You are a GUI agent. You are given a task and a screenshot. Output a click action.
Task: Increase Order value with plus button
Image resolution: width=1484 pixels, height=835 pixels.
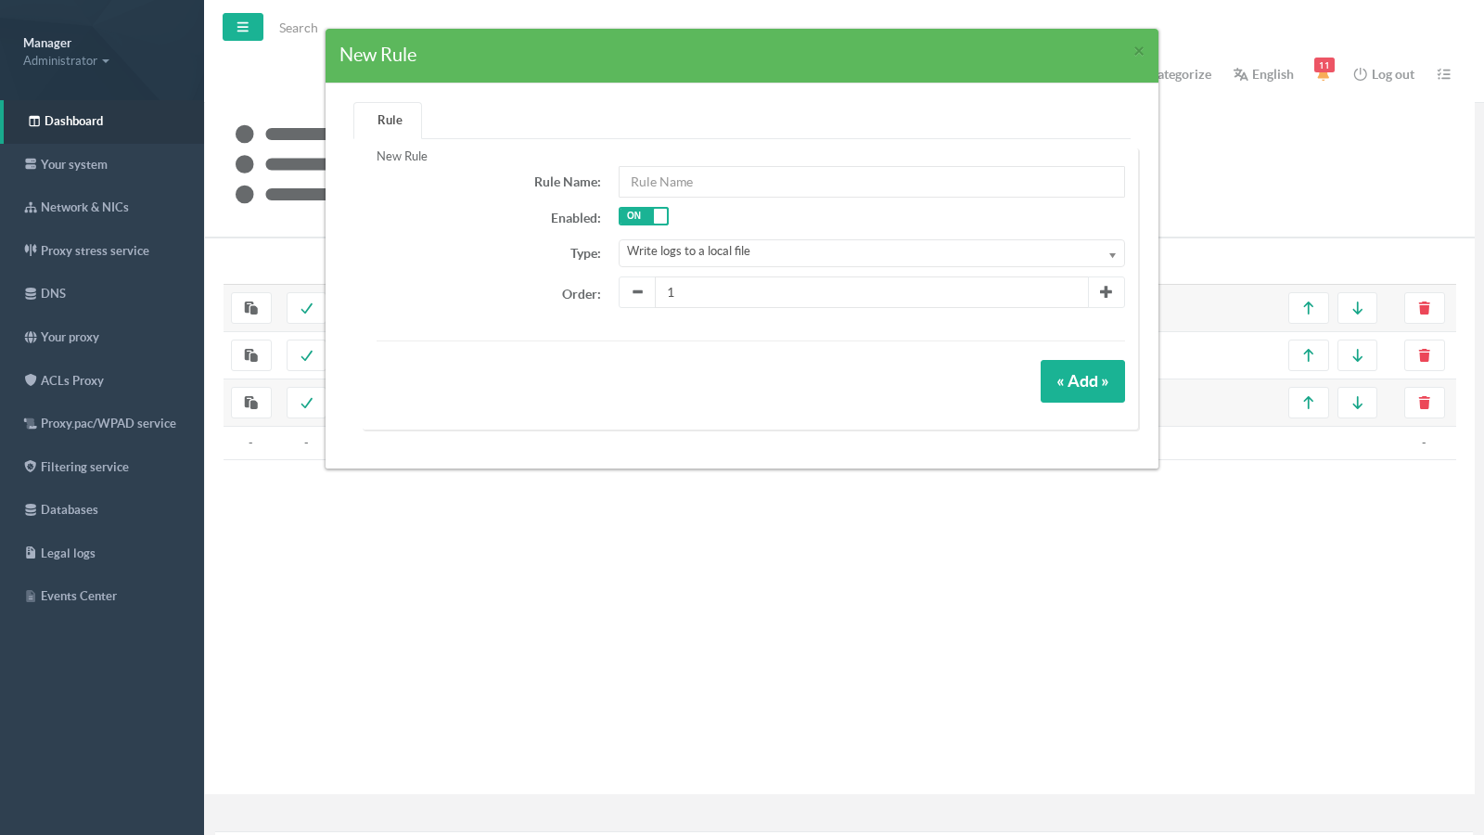point(1106,292)
